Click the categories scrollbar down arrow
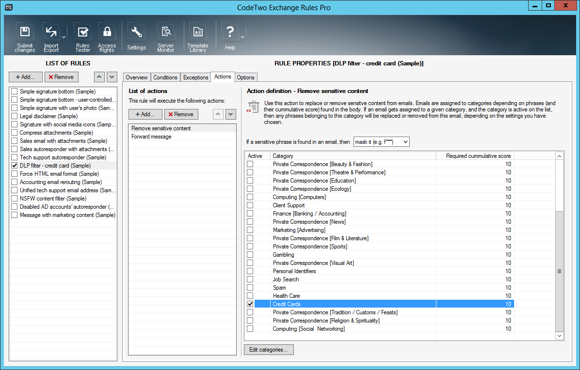The image size is (580, 370). coord(559,336)
